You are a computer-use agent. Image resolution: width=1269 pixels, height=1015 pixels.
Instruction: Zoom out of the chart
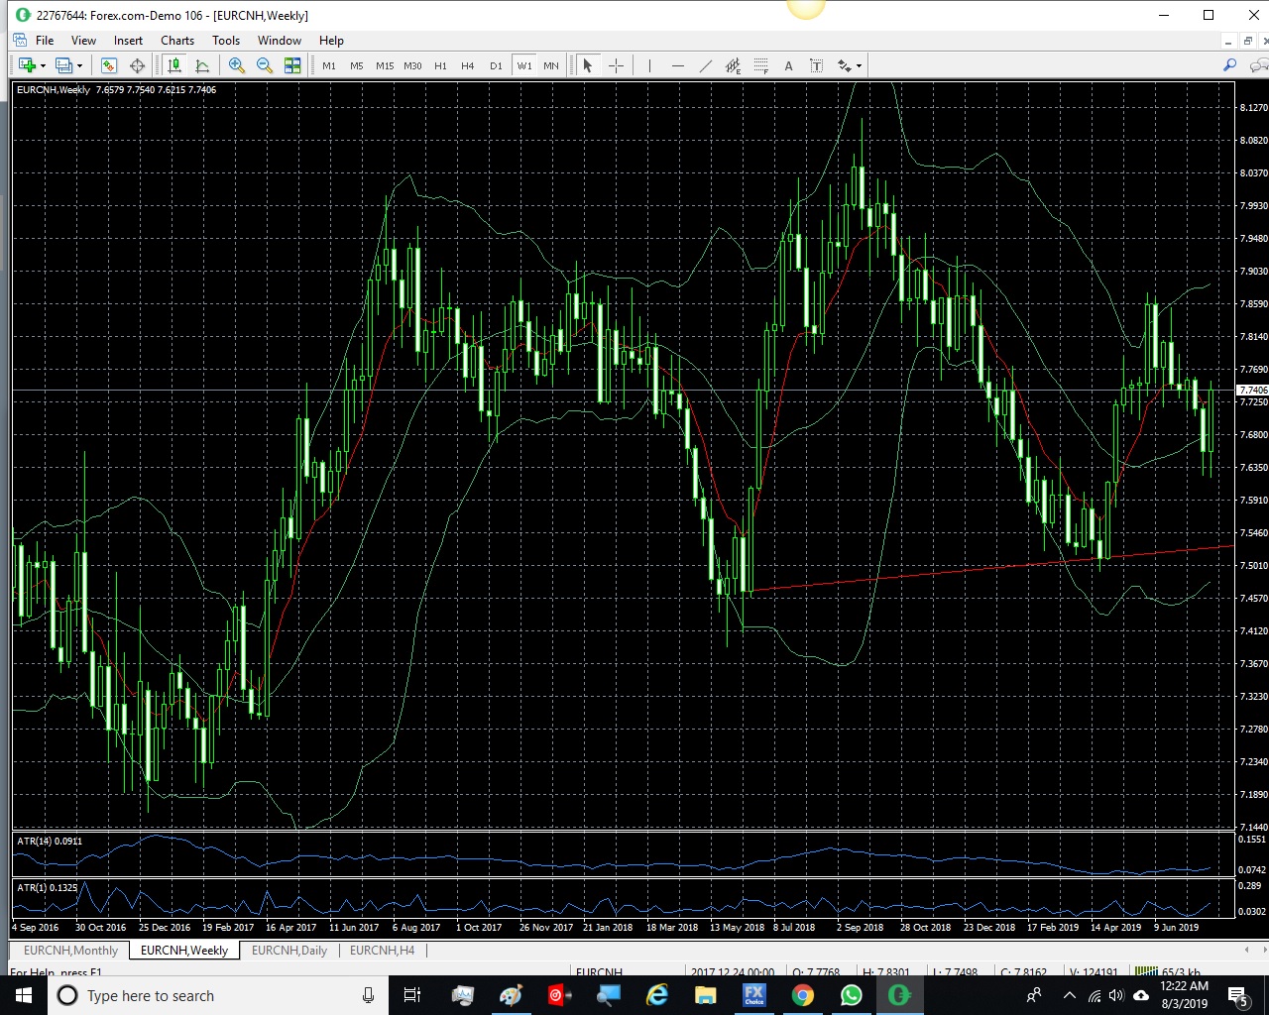[x=265, y=65]
